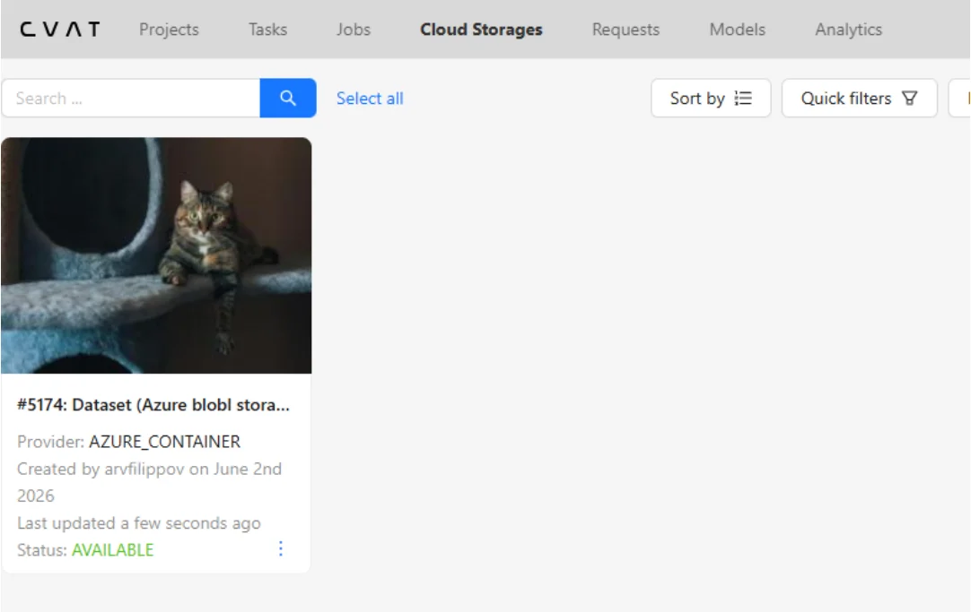Viewport: 971px width, 612px height.
Task: Open the Requests page
Action: [x=625, y=29]
